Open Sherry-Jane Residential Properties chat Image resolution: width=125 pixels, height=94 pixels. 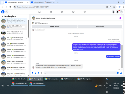(14, 74)
